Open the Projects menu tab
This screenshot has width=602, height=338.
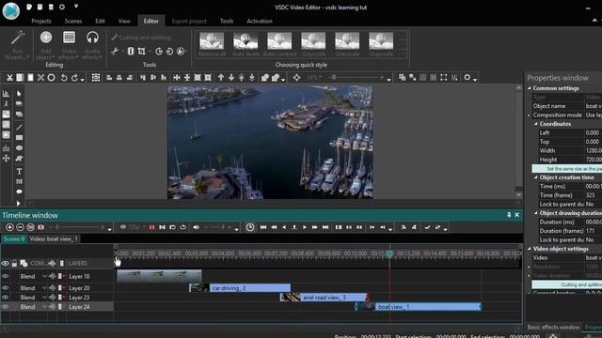point(41,21)
